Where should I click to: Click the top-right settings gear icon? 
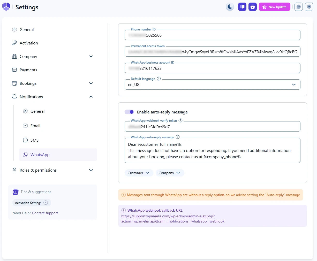click(309, 7)
